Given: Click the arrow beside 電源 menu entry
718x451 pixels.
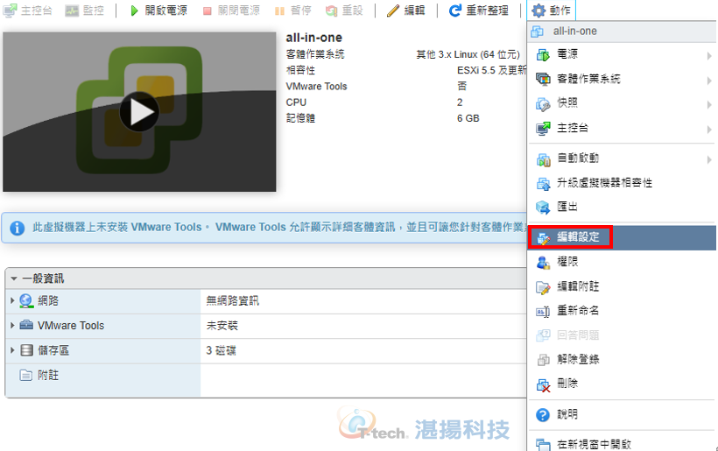Looking at the screenshot, I should (709, 55).
